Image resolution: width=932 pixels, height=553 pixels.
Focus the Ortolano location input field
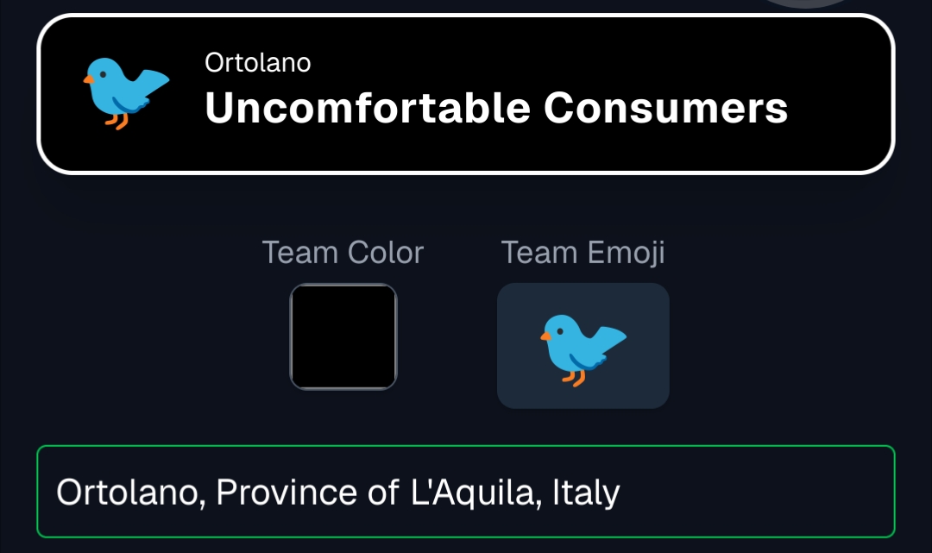tap(466, 492)
